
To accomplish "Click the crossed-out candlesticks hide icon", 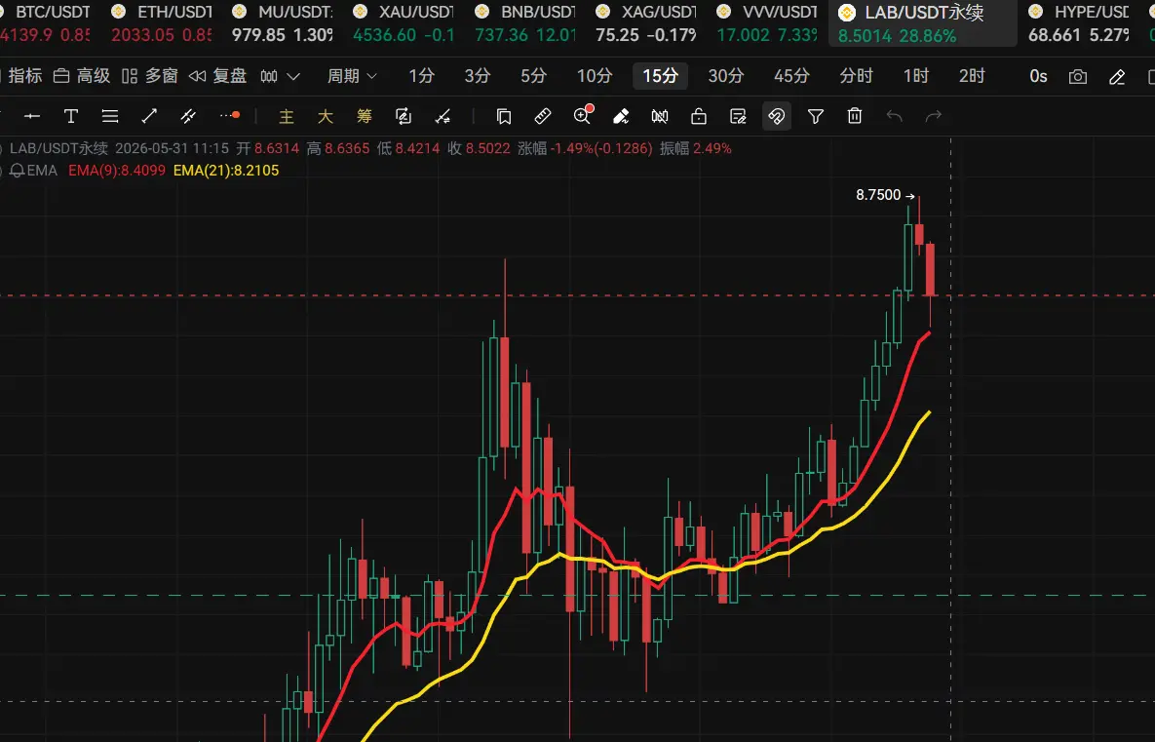I will point(660,116).
